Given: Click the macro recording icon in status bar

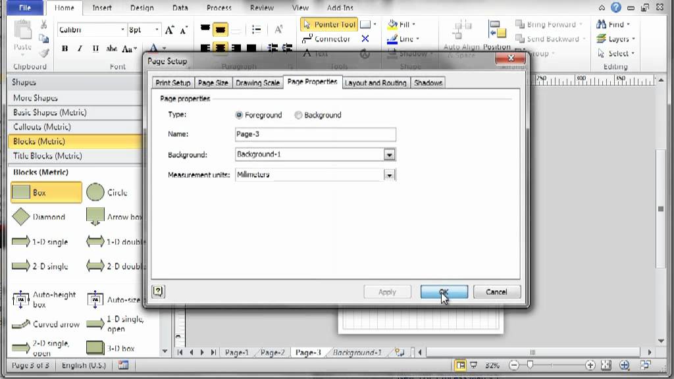Looking at the screenshot, I should click(x=123, y=365).
